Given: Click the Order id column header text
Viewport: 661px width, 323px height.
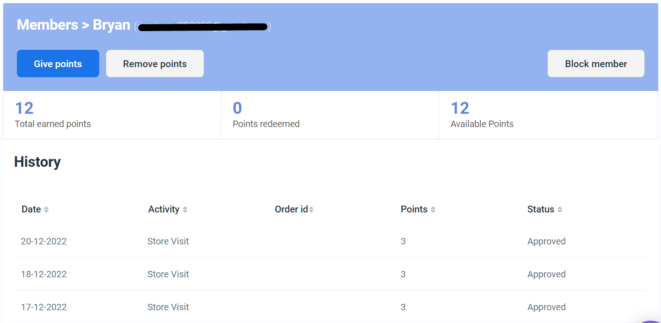Looking at the screenshot, I should pyautogui.click(x=291, y=209).
